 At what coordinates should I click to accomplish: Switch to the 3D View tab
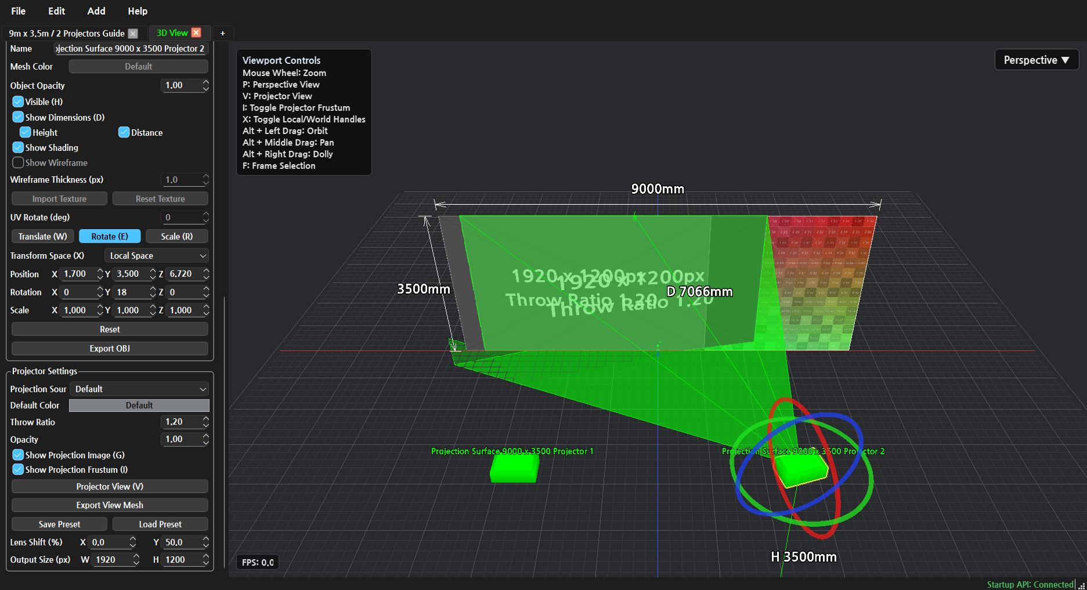pos(172,33)
